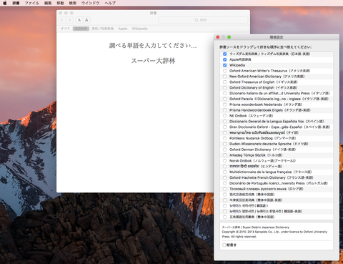This screenshot has width=343, height=264.
Task: Check the Oxford Thesaurus of English box
Action: click(x=224, y=82)
